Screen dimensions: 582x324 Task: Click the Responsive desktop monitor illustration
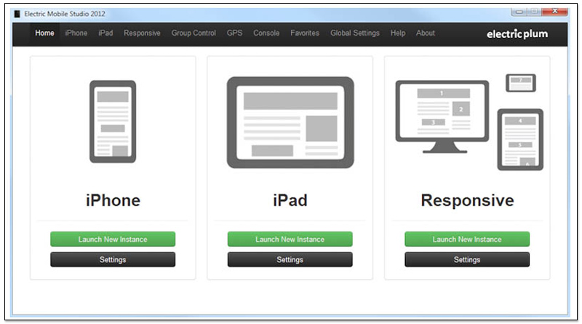442,116
